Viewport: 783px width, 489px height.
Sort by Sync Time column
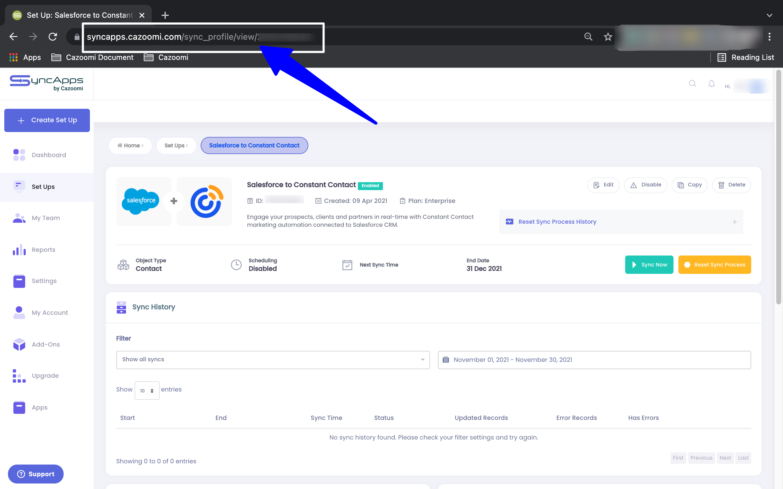point(326,418)
